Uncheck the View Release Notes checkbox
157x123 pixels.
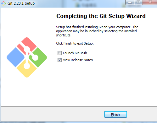59,60
